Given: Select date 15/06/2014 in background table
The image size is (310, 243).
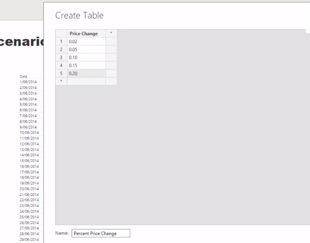Looking at the screenshot, I should tap(29, 161).
